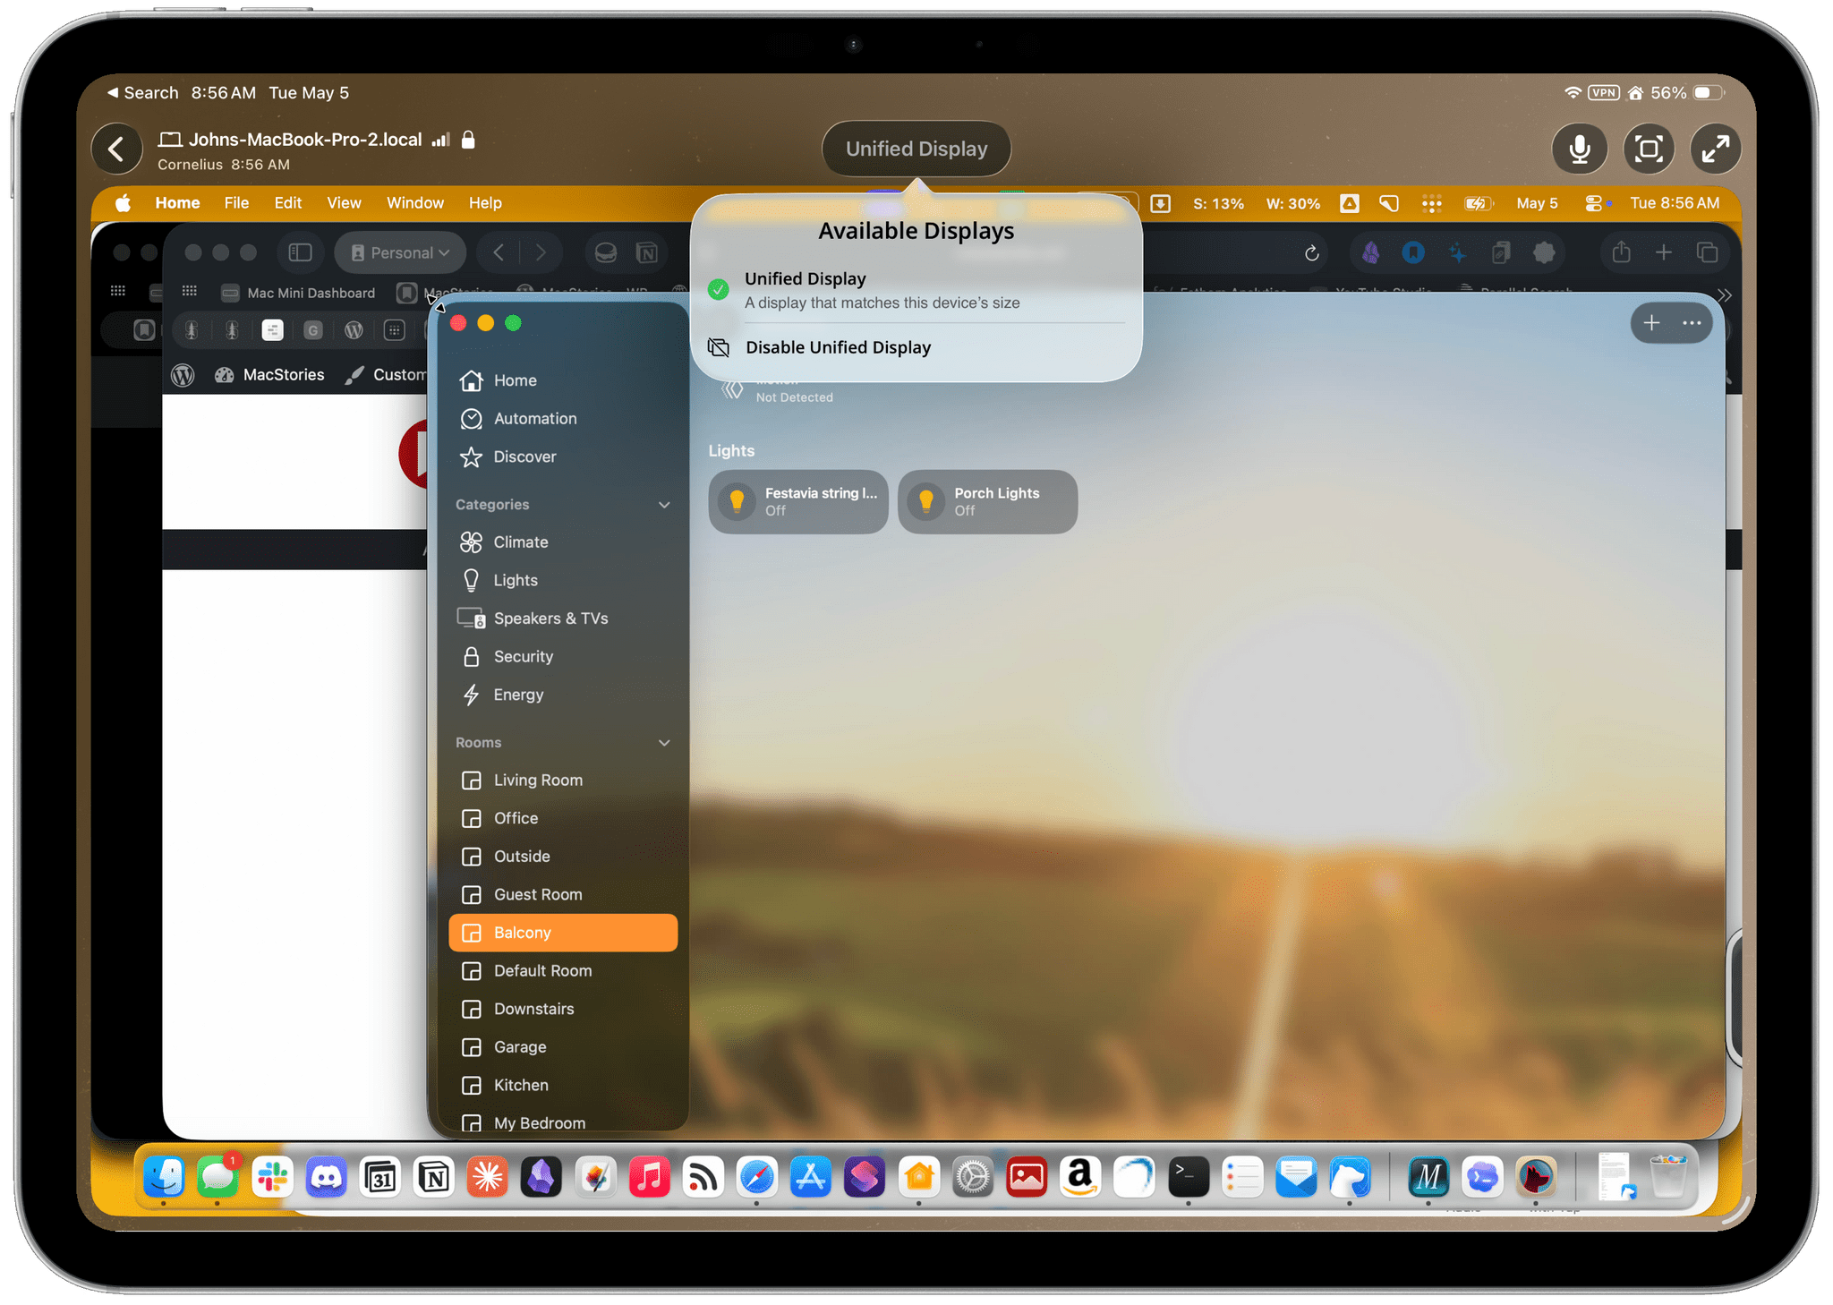This screenshot has width=1833, height=1305.
Task: Open the Default Room room
Action: point(563,971)
